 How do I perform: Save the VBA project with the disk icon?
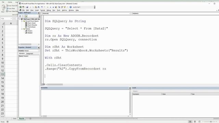pyautogui.click(x=27, y=7)
